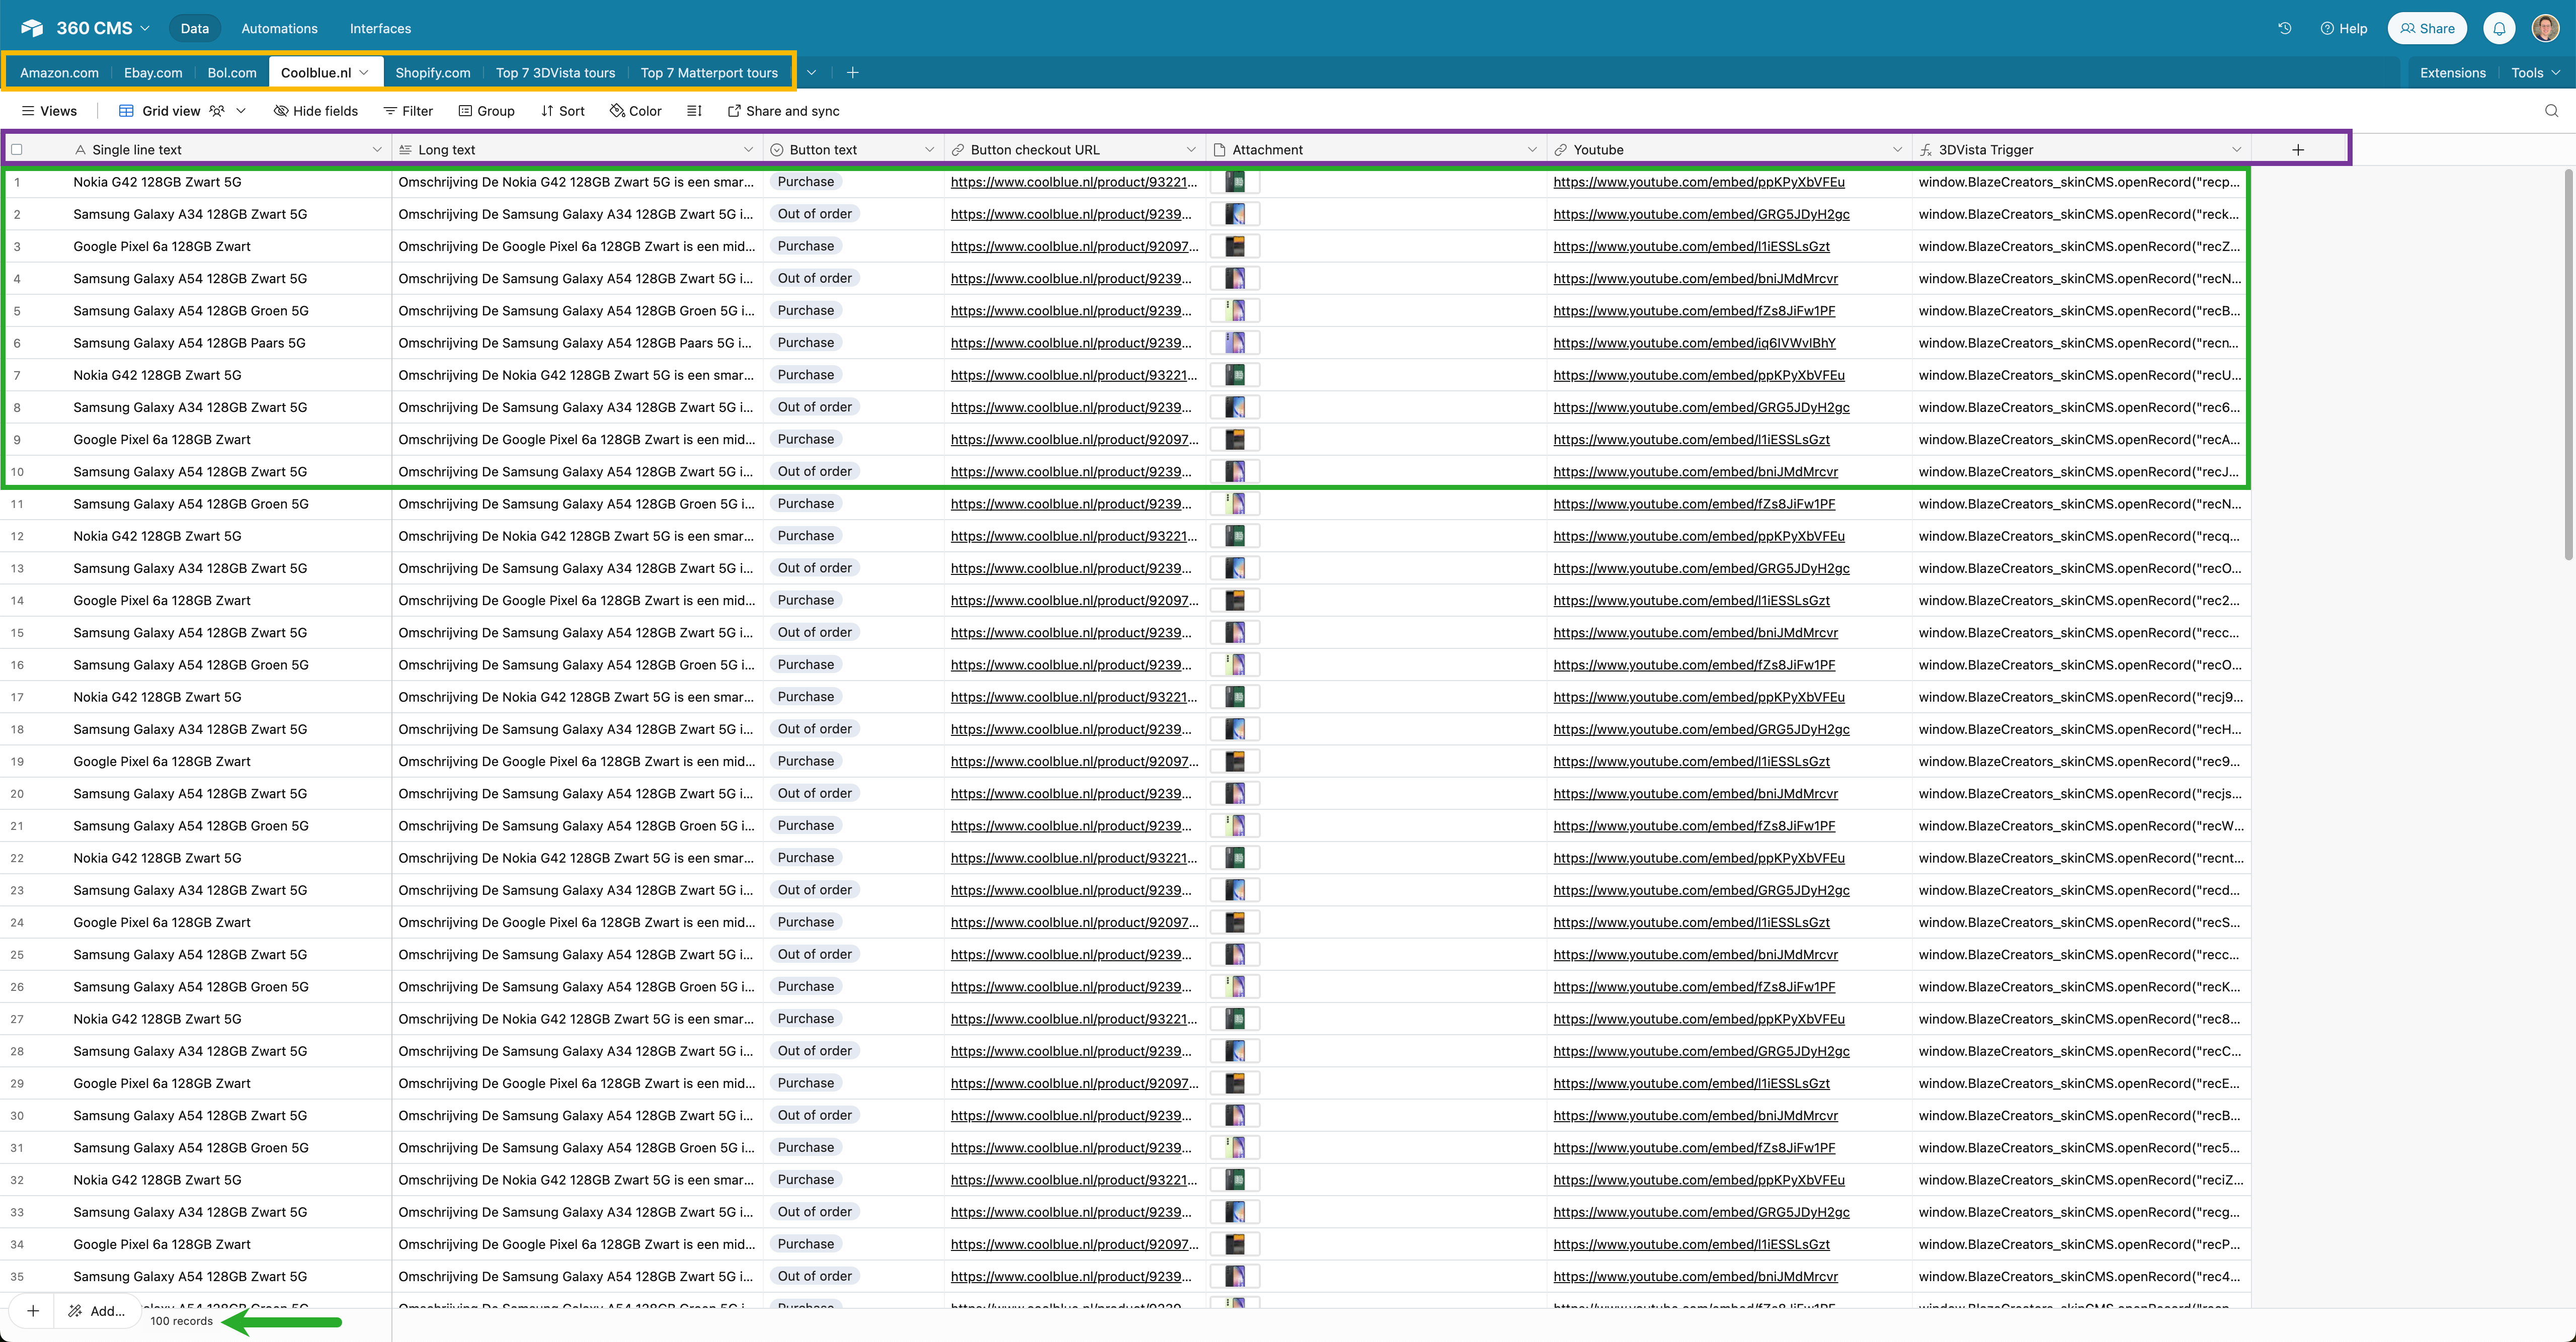Switch to the Shopify.com table tab
2576x1342 pixels.
(432, 72)
